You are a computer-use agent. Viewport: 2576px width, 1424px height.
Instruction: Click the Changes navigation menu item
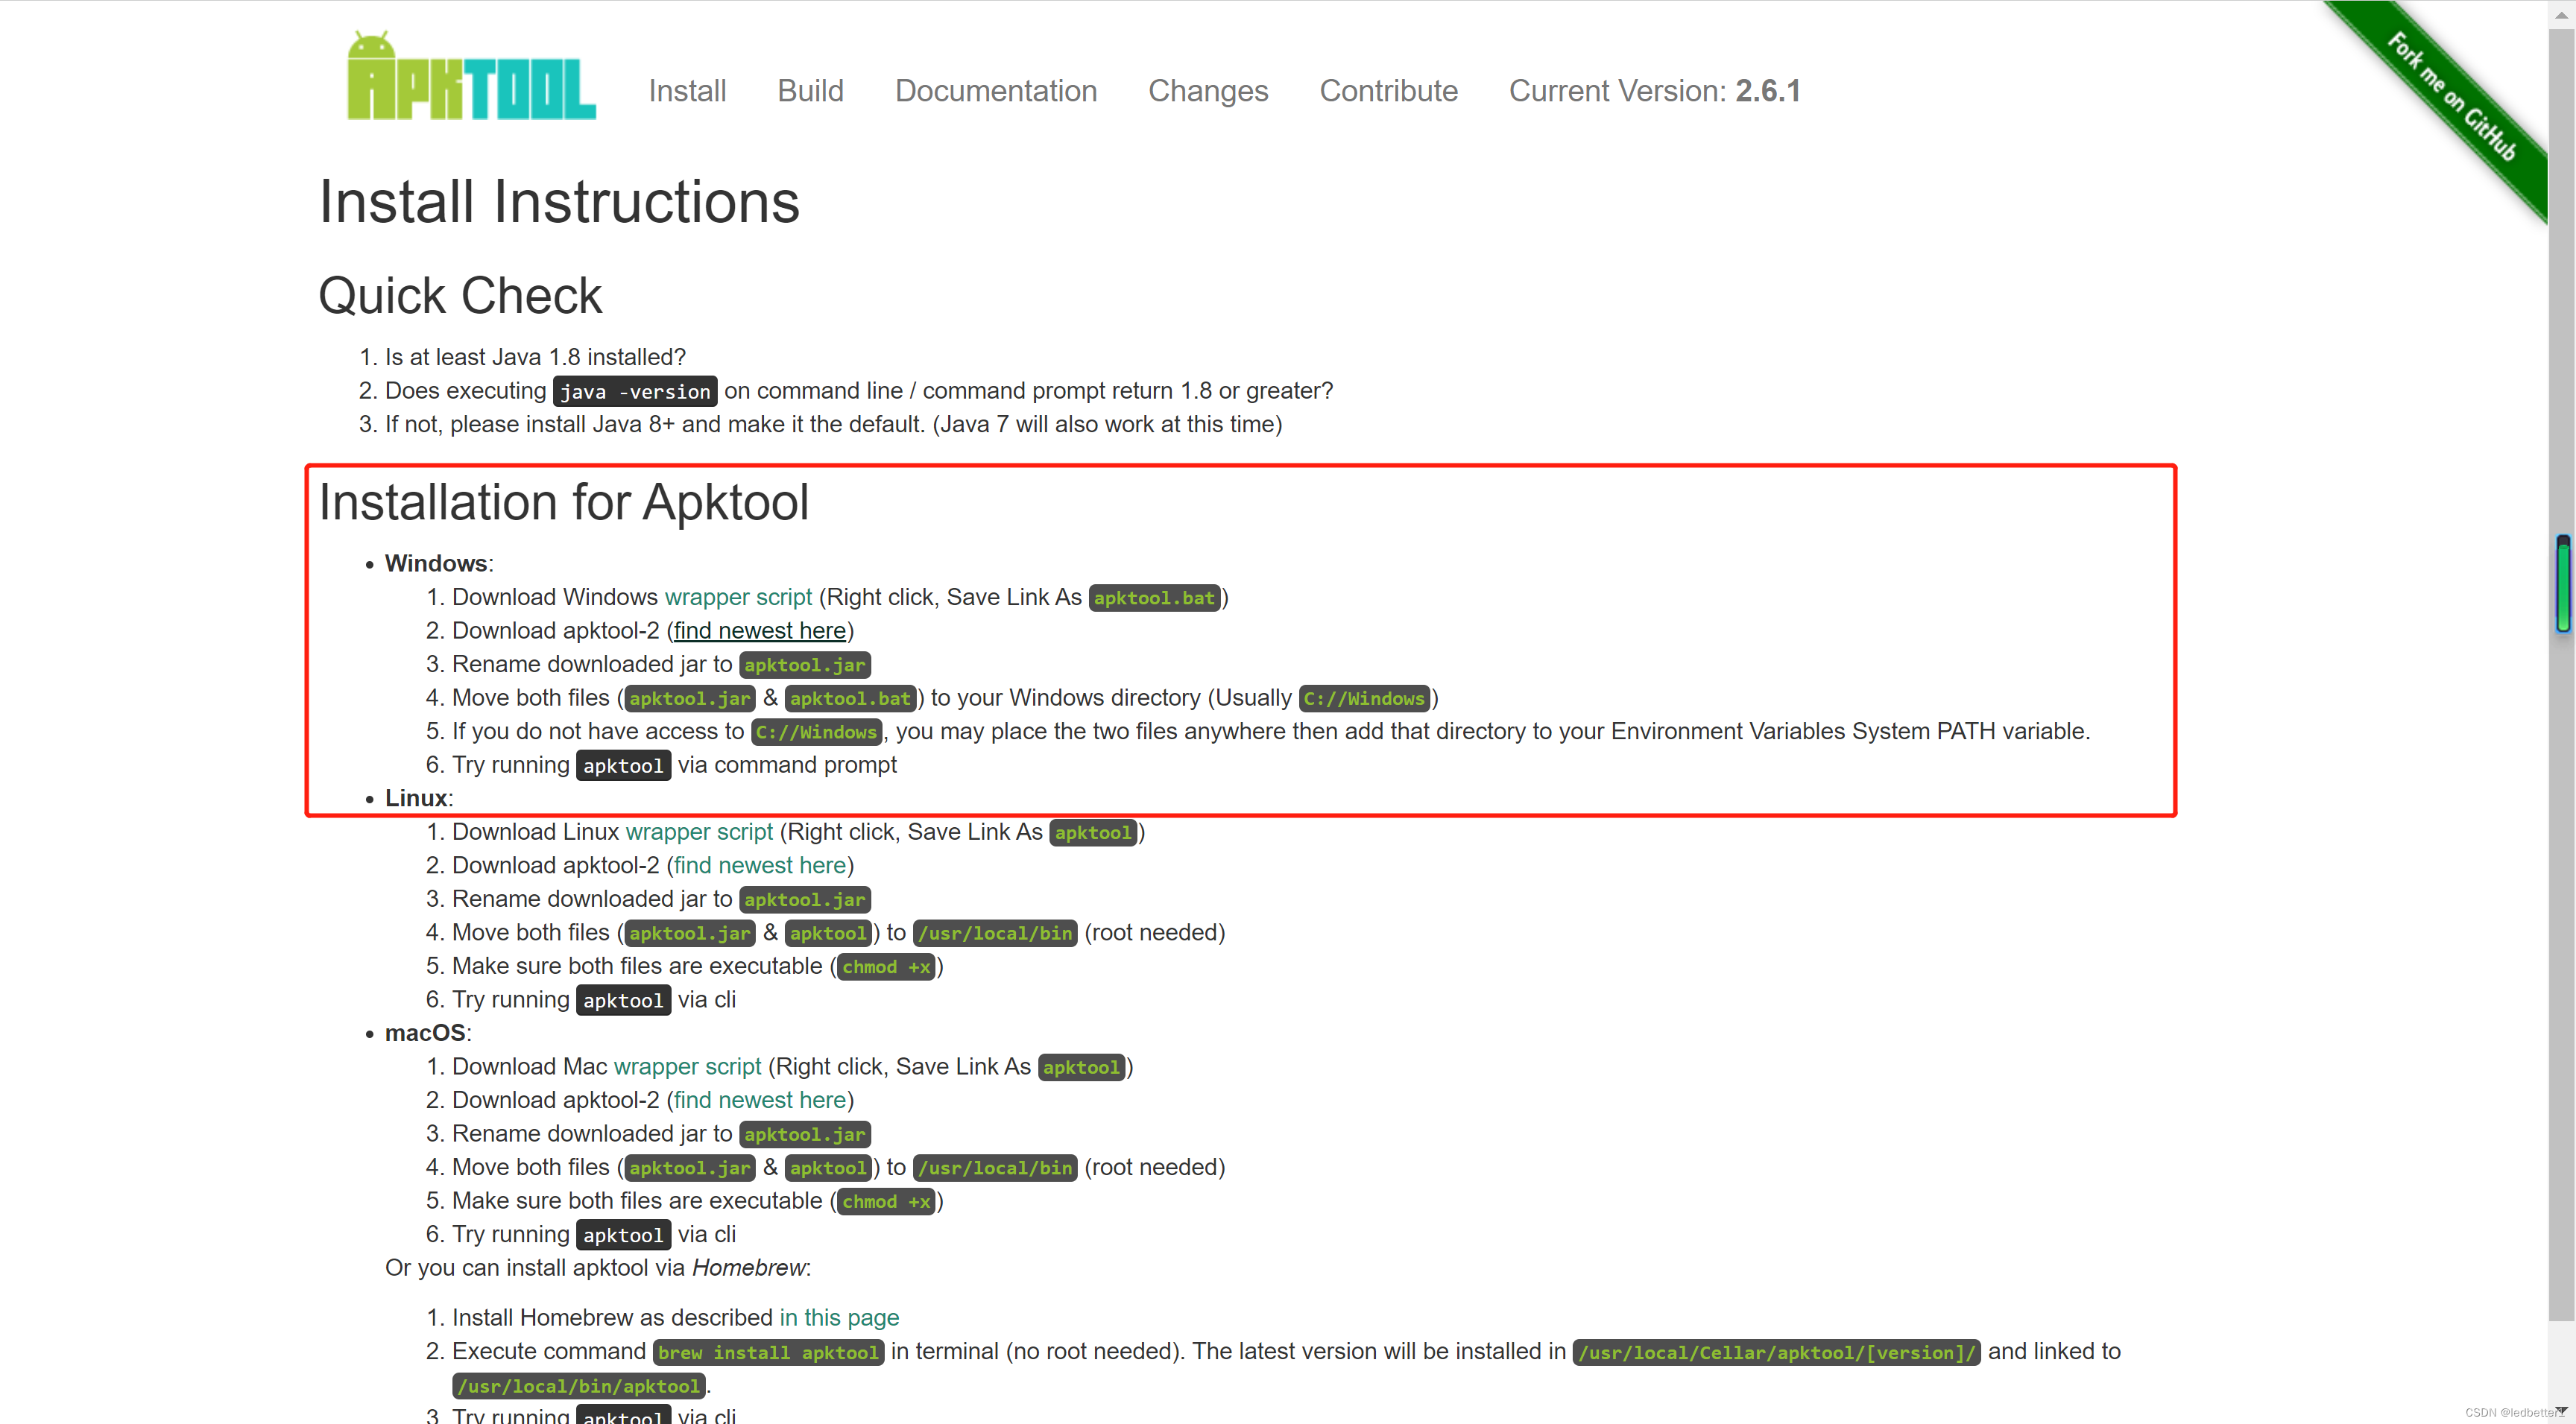point(1208,91)
